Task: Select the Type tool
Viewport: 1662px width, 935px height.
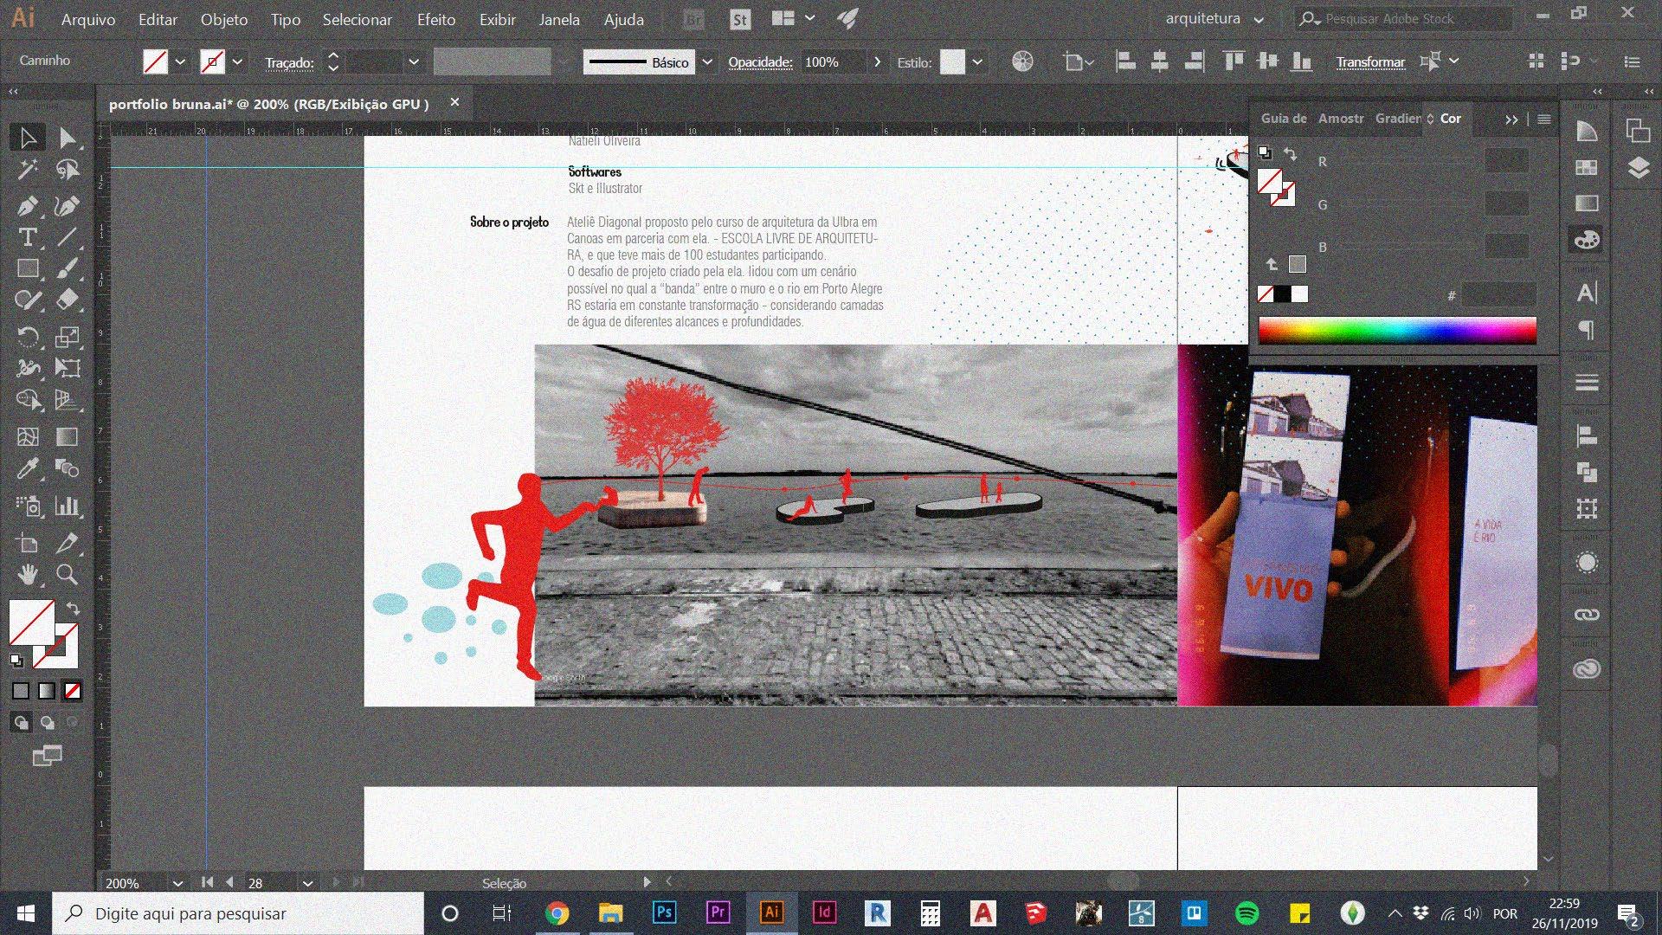Action: 27,237
